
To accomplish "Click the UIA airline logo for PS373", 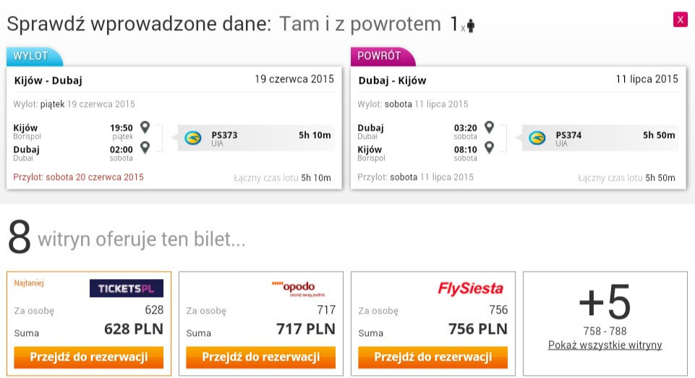I will click(x=193, y=138).
